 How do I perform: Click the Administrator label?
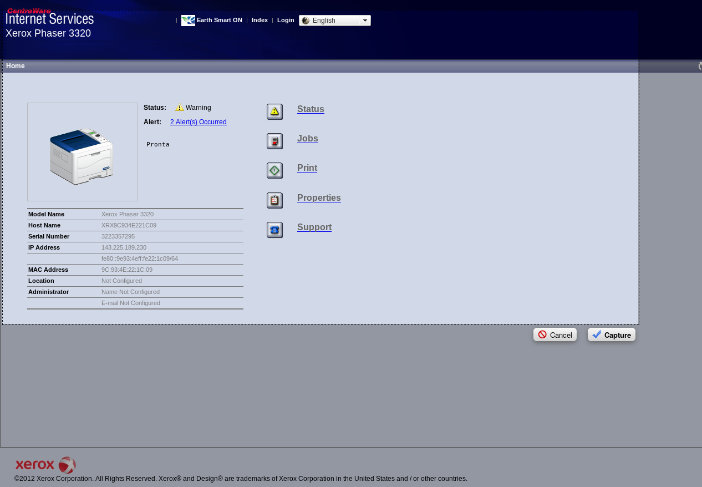pos(48,292)
